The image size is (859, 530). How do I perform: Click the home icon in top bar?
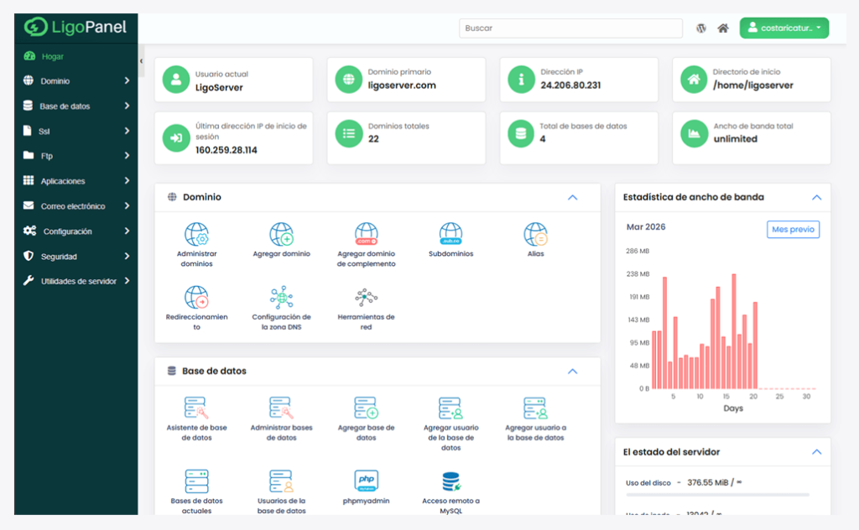click(x=723, y=29)
